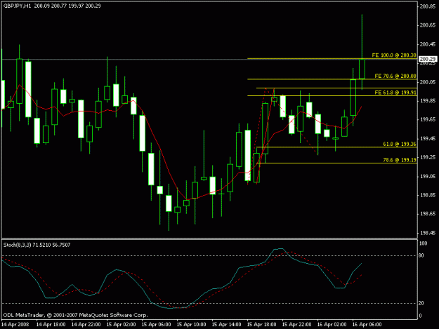This screenshot has width=439, height=329.
Task: Click the 199.65 price scale value
Action: click(428, 120)
